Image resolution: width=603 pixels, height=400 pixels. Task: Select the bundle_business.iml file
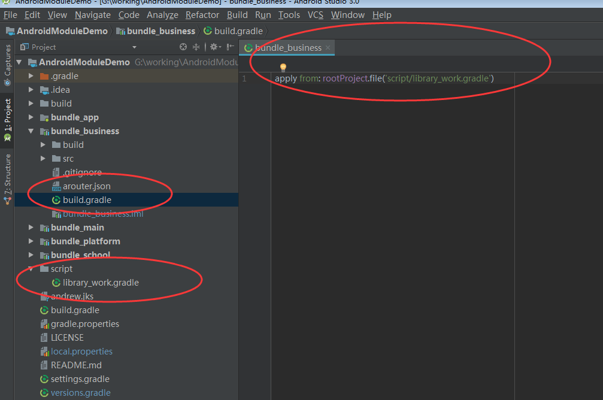click(x=103, y=214)
